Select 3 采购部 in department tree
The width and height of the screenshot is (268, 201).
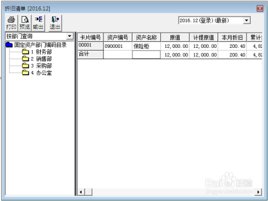tap(41, 66)
